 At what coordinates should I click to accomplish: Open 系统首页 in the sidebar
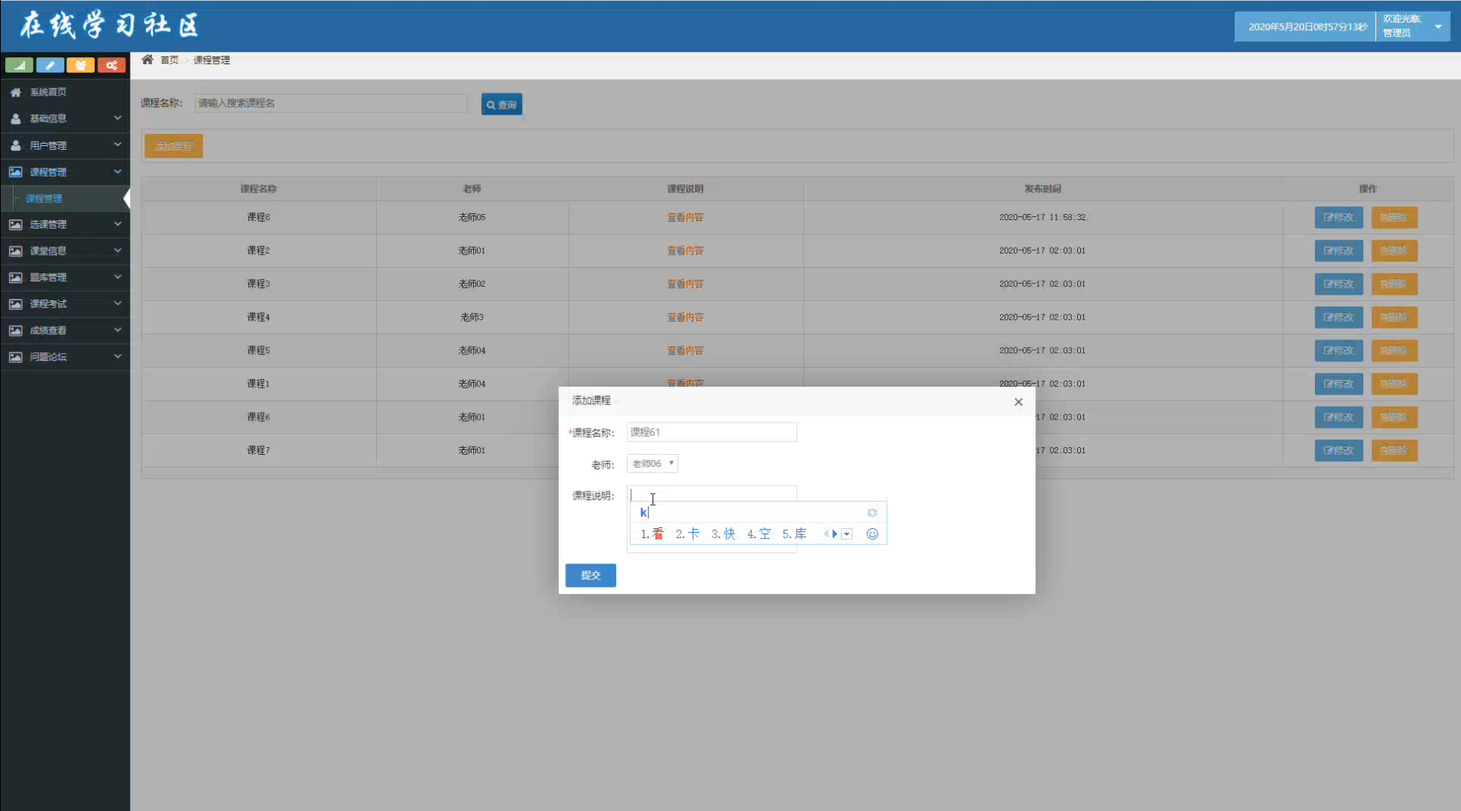click(x=65, y=92)
